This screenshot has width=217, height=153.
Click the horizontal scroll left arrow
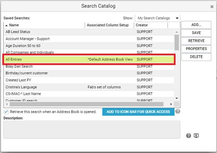pyautogui.click(x=7, y=104)
